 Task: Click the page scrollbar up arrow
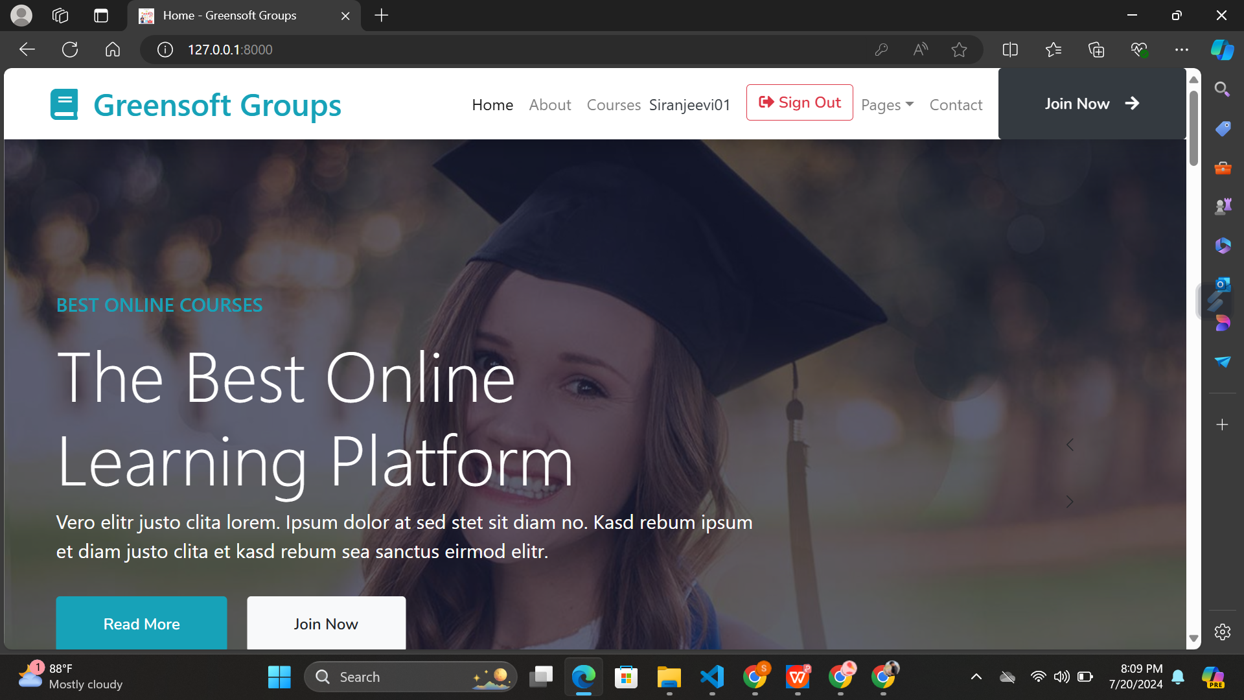pos(1193,79)
